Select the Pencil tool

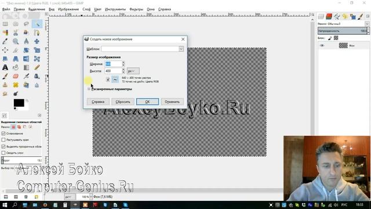(x=37, y=67)
